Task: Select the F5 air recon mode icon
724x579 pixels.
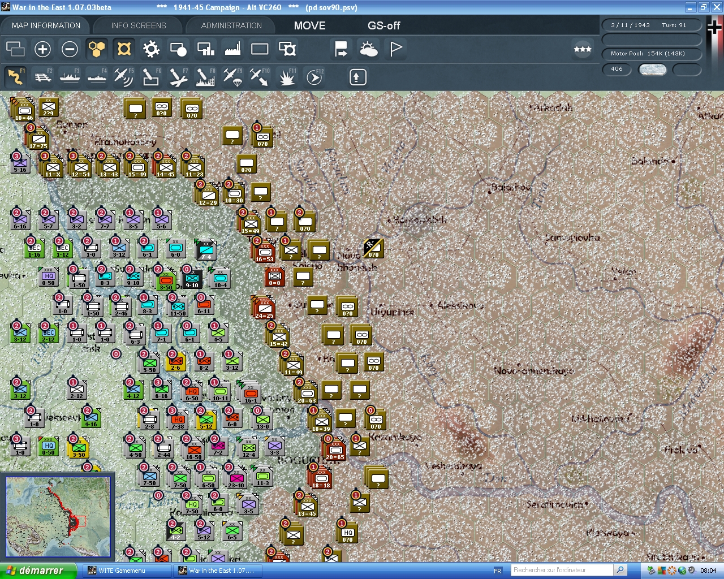Action: tap(124, 77)
